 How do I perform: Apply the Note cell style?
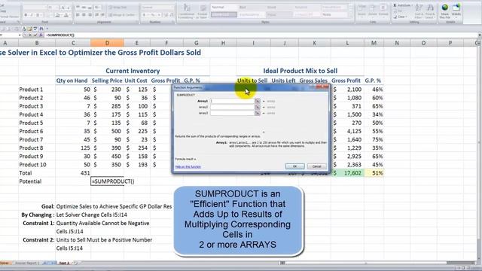click(x=335, y=14)
